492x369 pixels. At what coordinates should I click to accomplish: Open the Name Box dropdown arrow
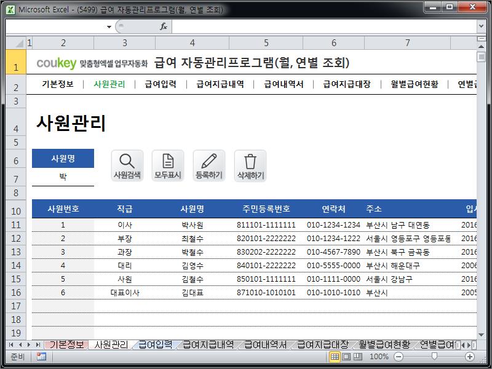point(109,26)
